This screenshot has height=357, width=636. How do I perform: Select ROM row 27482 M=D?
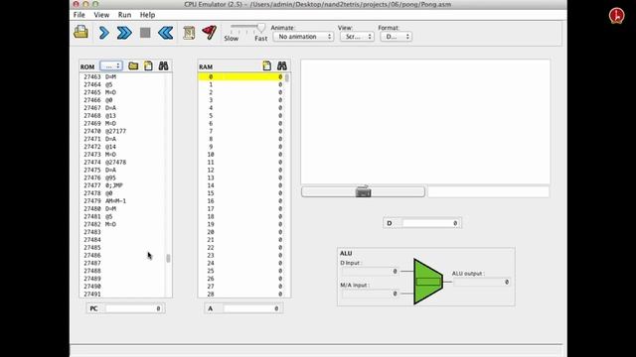122,224
